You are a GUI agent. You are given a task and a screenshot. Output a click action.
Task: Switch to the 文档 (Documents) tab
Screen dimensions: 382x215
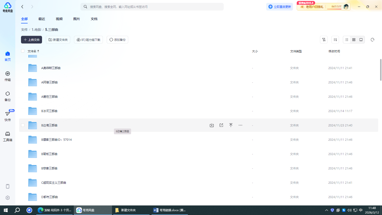click(x=94, y=19)
